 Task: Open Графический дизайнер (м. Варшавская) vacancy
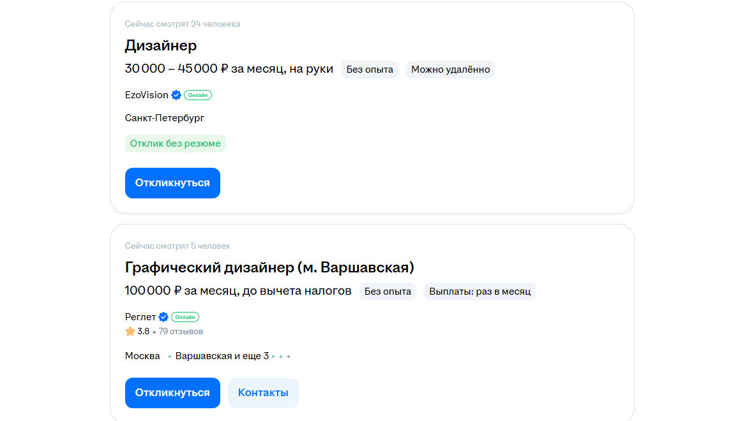point(269,267)
